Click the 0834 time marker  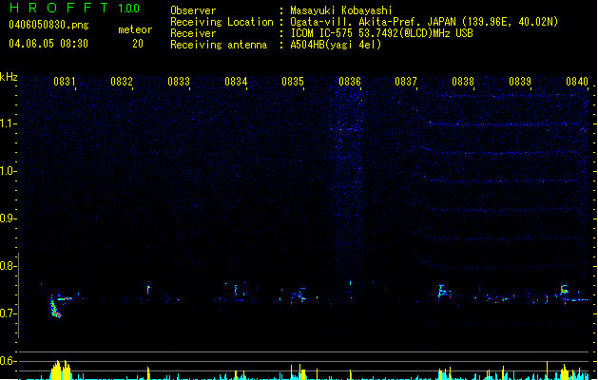pos(236,82)
